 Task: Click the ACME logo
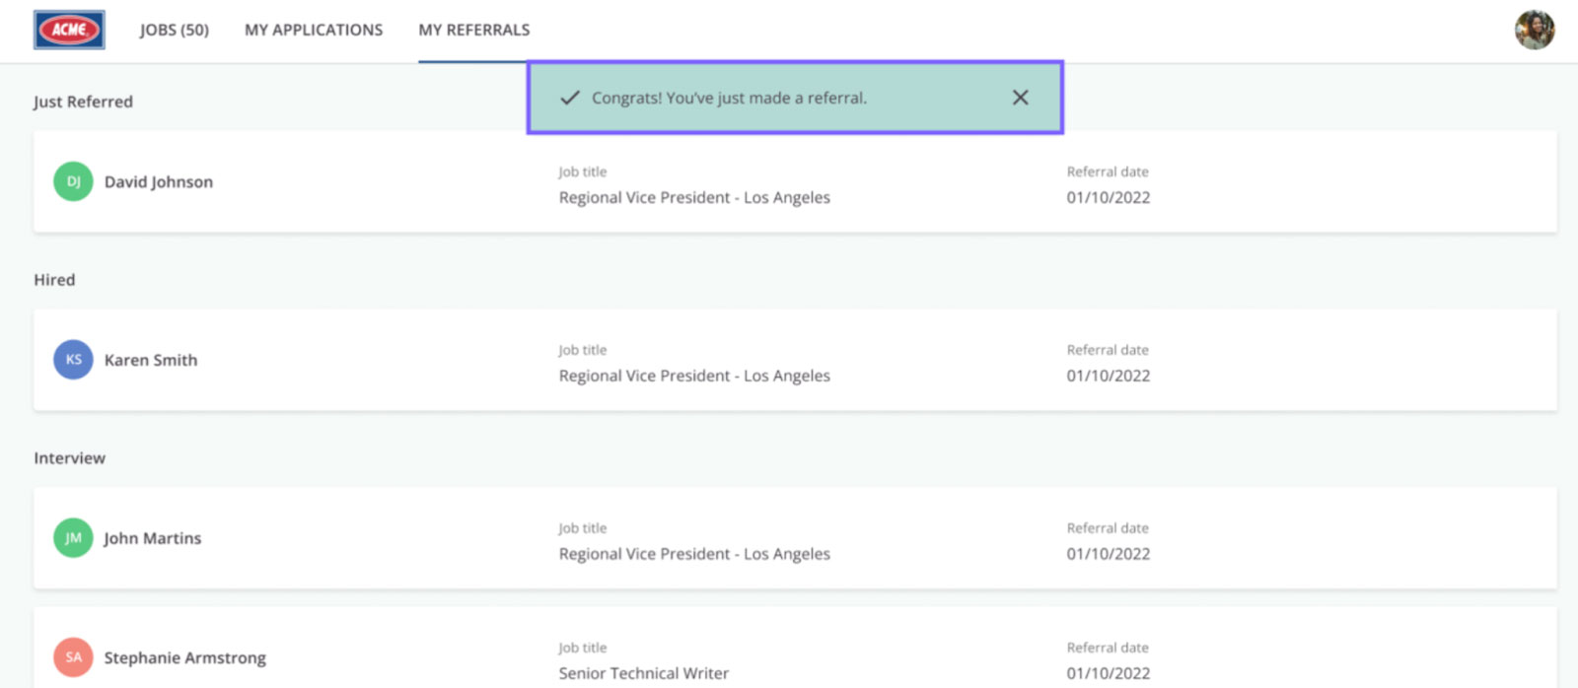click(x=69, y=30)
